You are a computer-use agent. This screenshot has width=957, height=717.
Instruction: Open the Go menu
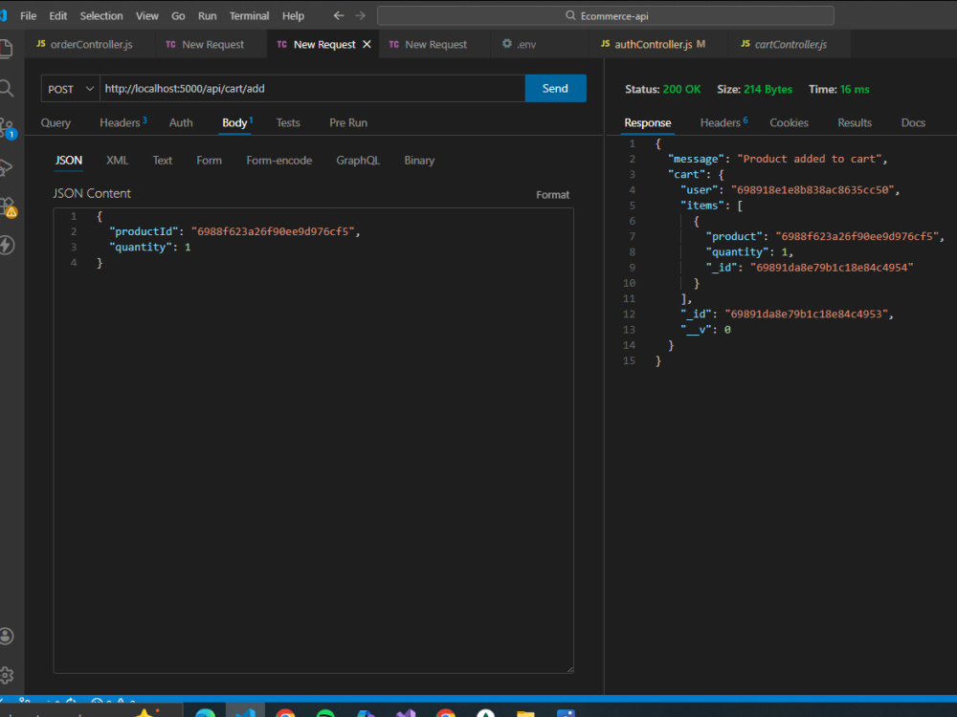(178, 16)
